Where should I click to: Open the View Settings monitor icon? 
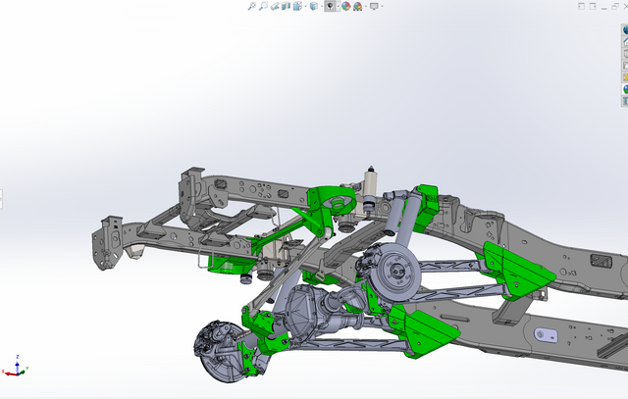tap(374, 6)
